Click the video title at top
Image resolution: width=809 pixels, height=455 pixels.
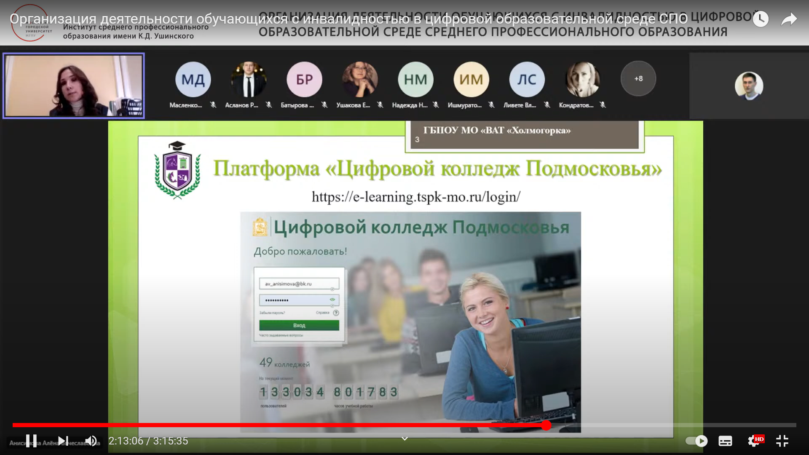[x=348, y=19]
